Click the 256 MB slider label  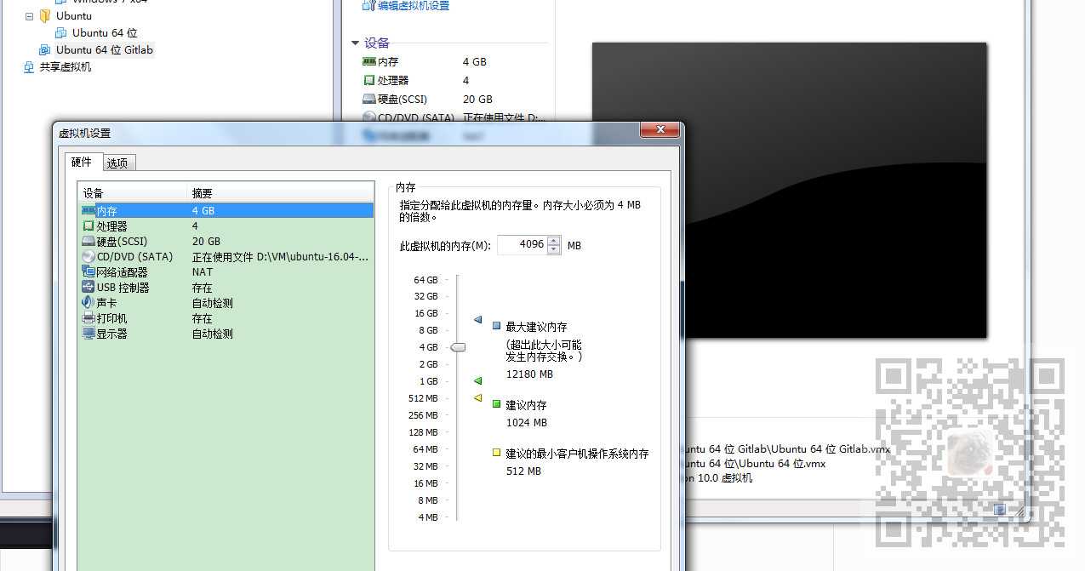tap(423, 415)
